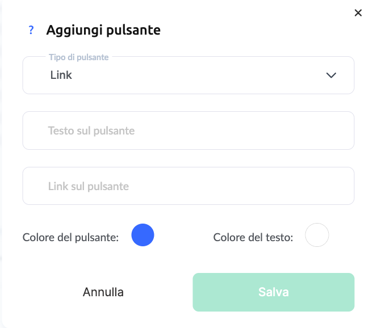Pick a new color for Colore del pulsante

[142, 235]
